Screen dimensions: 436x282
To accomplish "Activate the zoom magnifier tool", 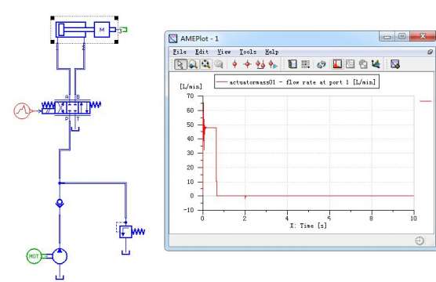I will coord(193,64).
